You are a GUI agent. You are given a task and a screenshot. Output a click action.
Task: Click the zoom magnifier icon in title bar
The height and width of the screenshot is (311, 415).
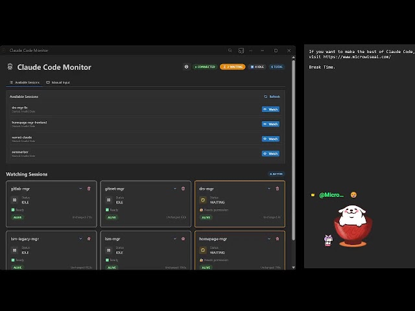click(x=230, y=51)
